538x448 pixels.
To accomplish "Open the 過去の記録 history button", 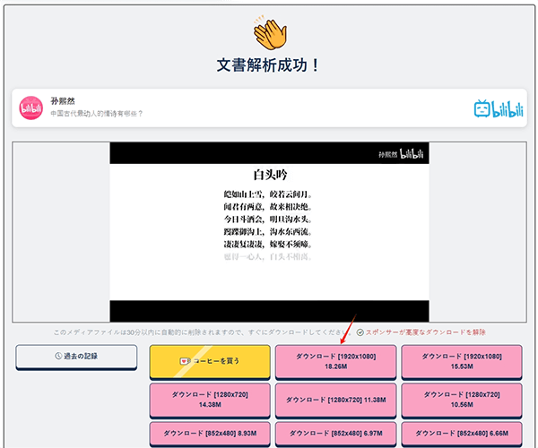I will [x=77, y=358].
